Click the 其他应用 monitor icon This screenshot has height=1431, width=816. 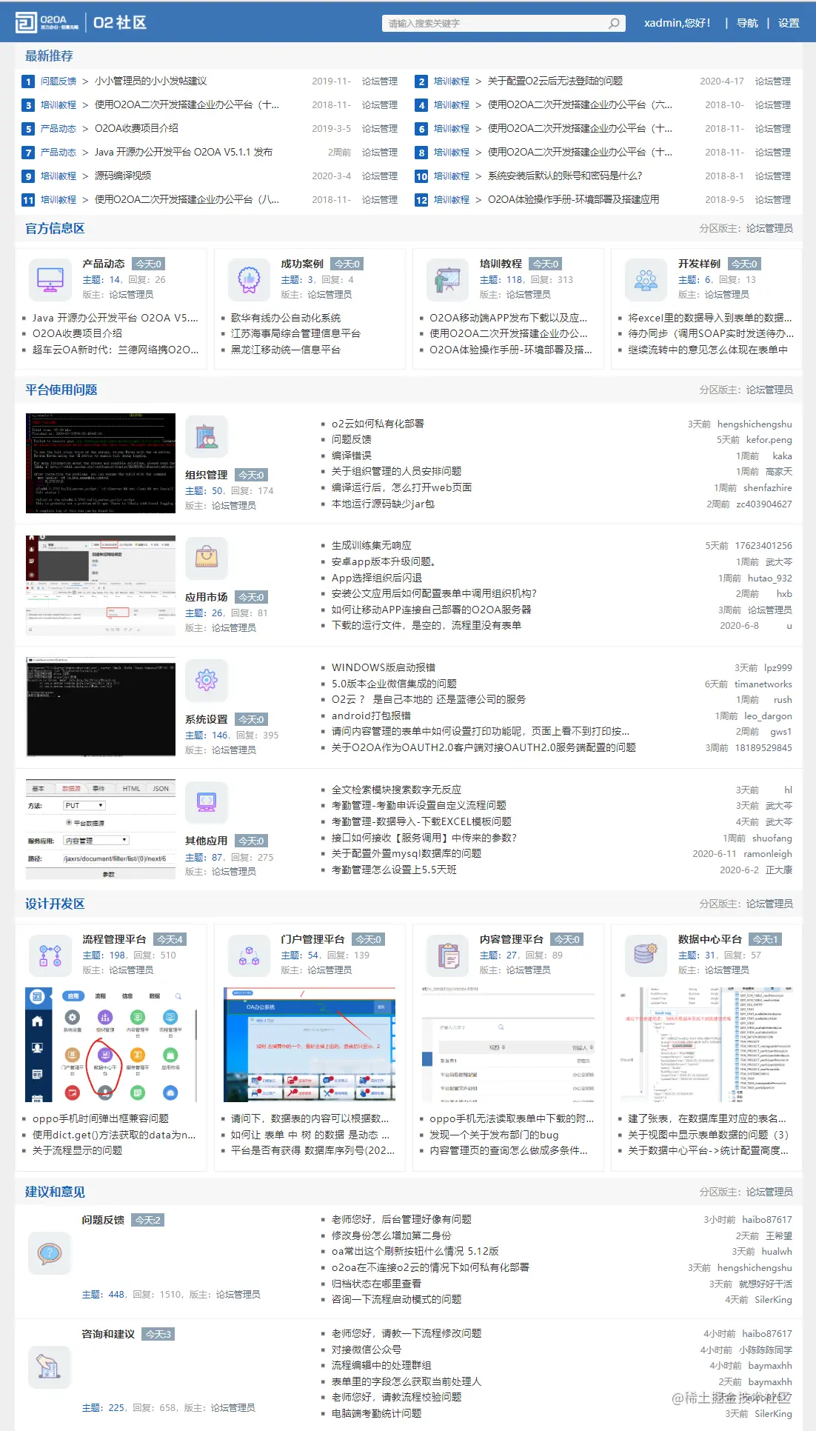tap(207, 802)
